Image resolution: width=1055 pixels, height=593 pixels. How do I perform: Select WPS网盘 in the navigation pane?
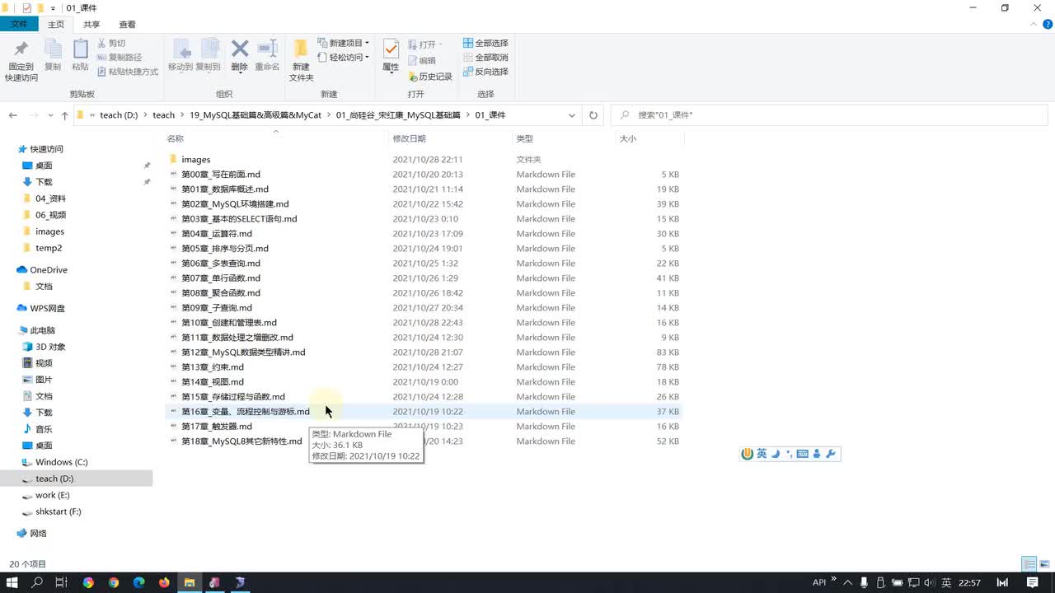coord(48,308)
